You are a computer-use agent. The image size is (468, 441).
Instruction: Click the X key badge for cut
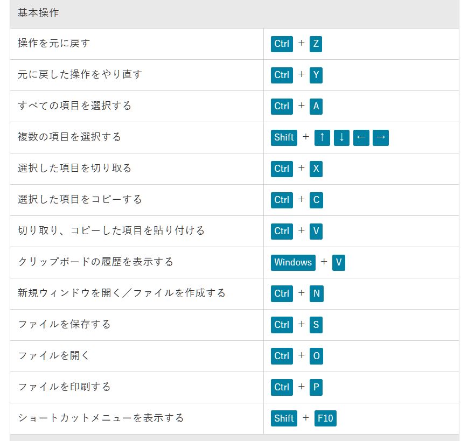pyautogui.click(x=316, y=169)
